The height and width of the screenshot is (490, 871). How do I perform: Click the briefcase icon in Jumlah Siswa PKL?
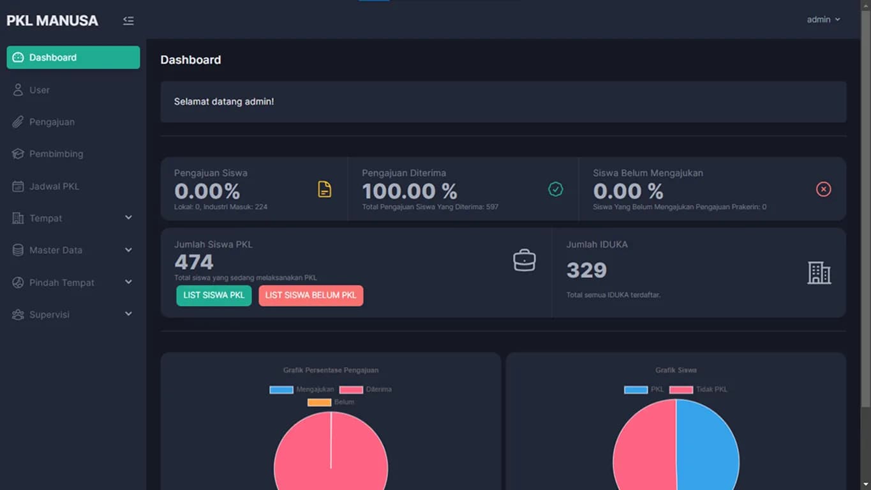point(524,260)
